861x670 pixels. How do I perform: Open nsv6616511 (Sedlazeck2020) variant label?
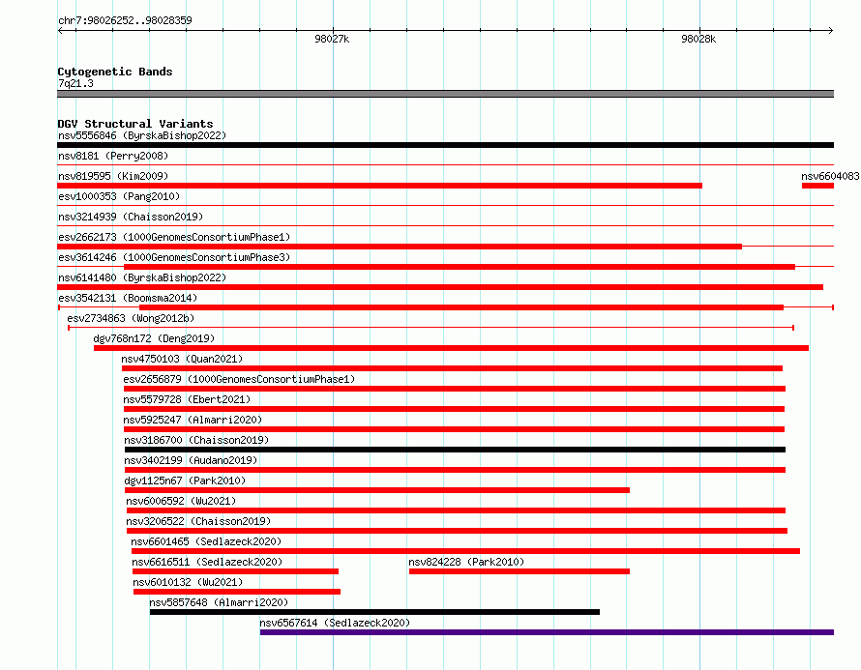click(x=207, y=562)
